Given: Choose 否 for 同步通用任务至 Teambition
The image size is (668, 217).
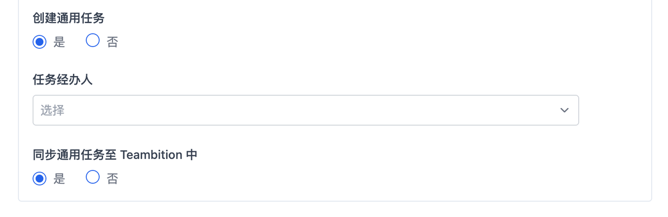Looking at the screenshot, I should click(93, 178).
